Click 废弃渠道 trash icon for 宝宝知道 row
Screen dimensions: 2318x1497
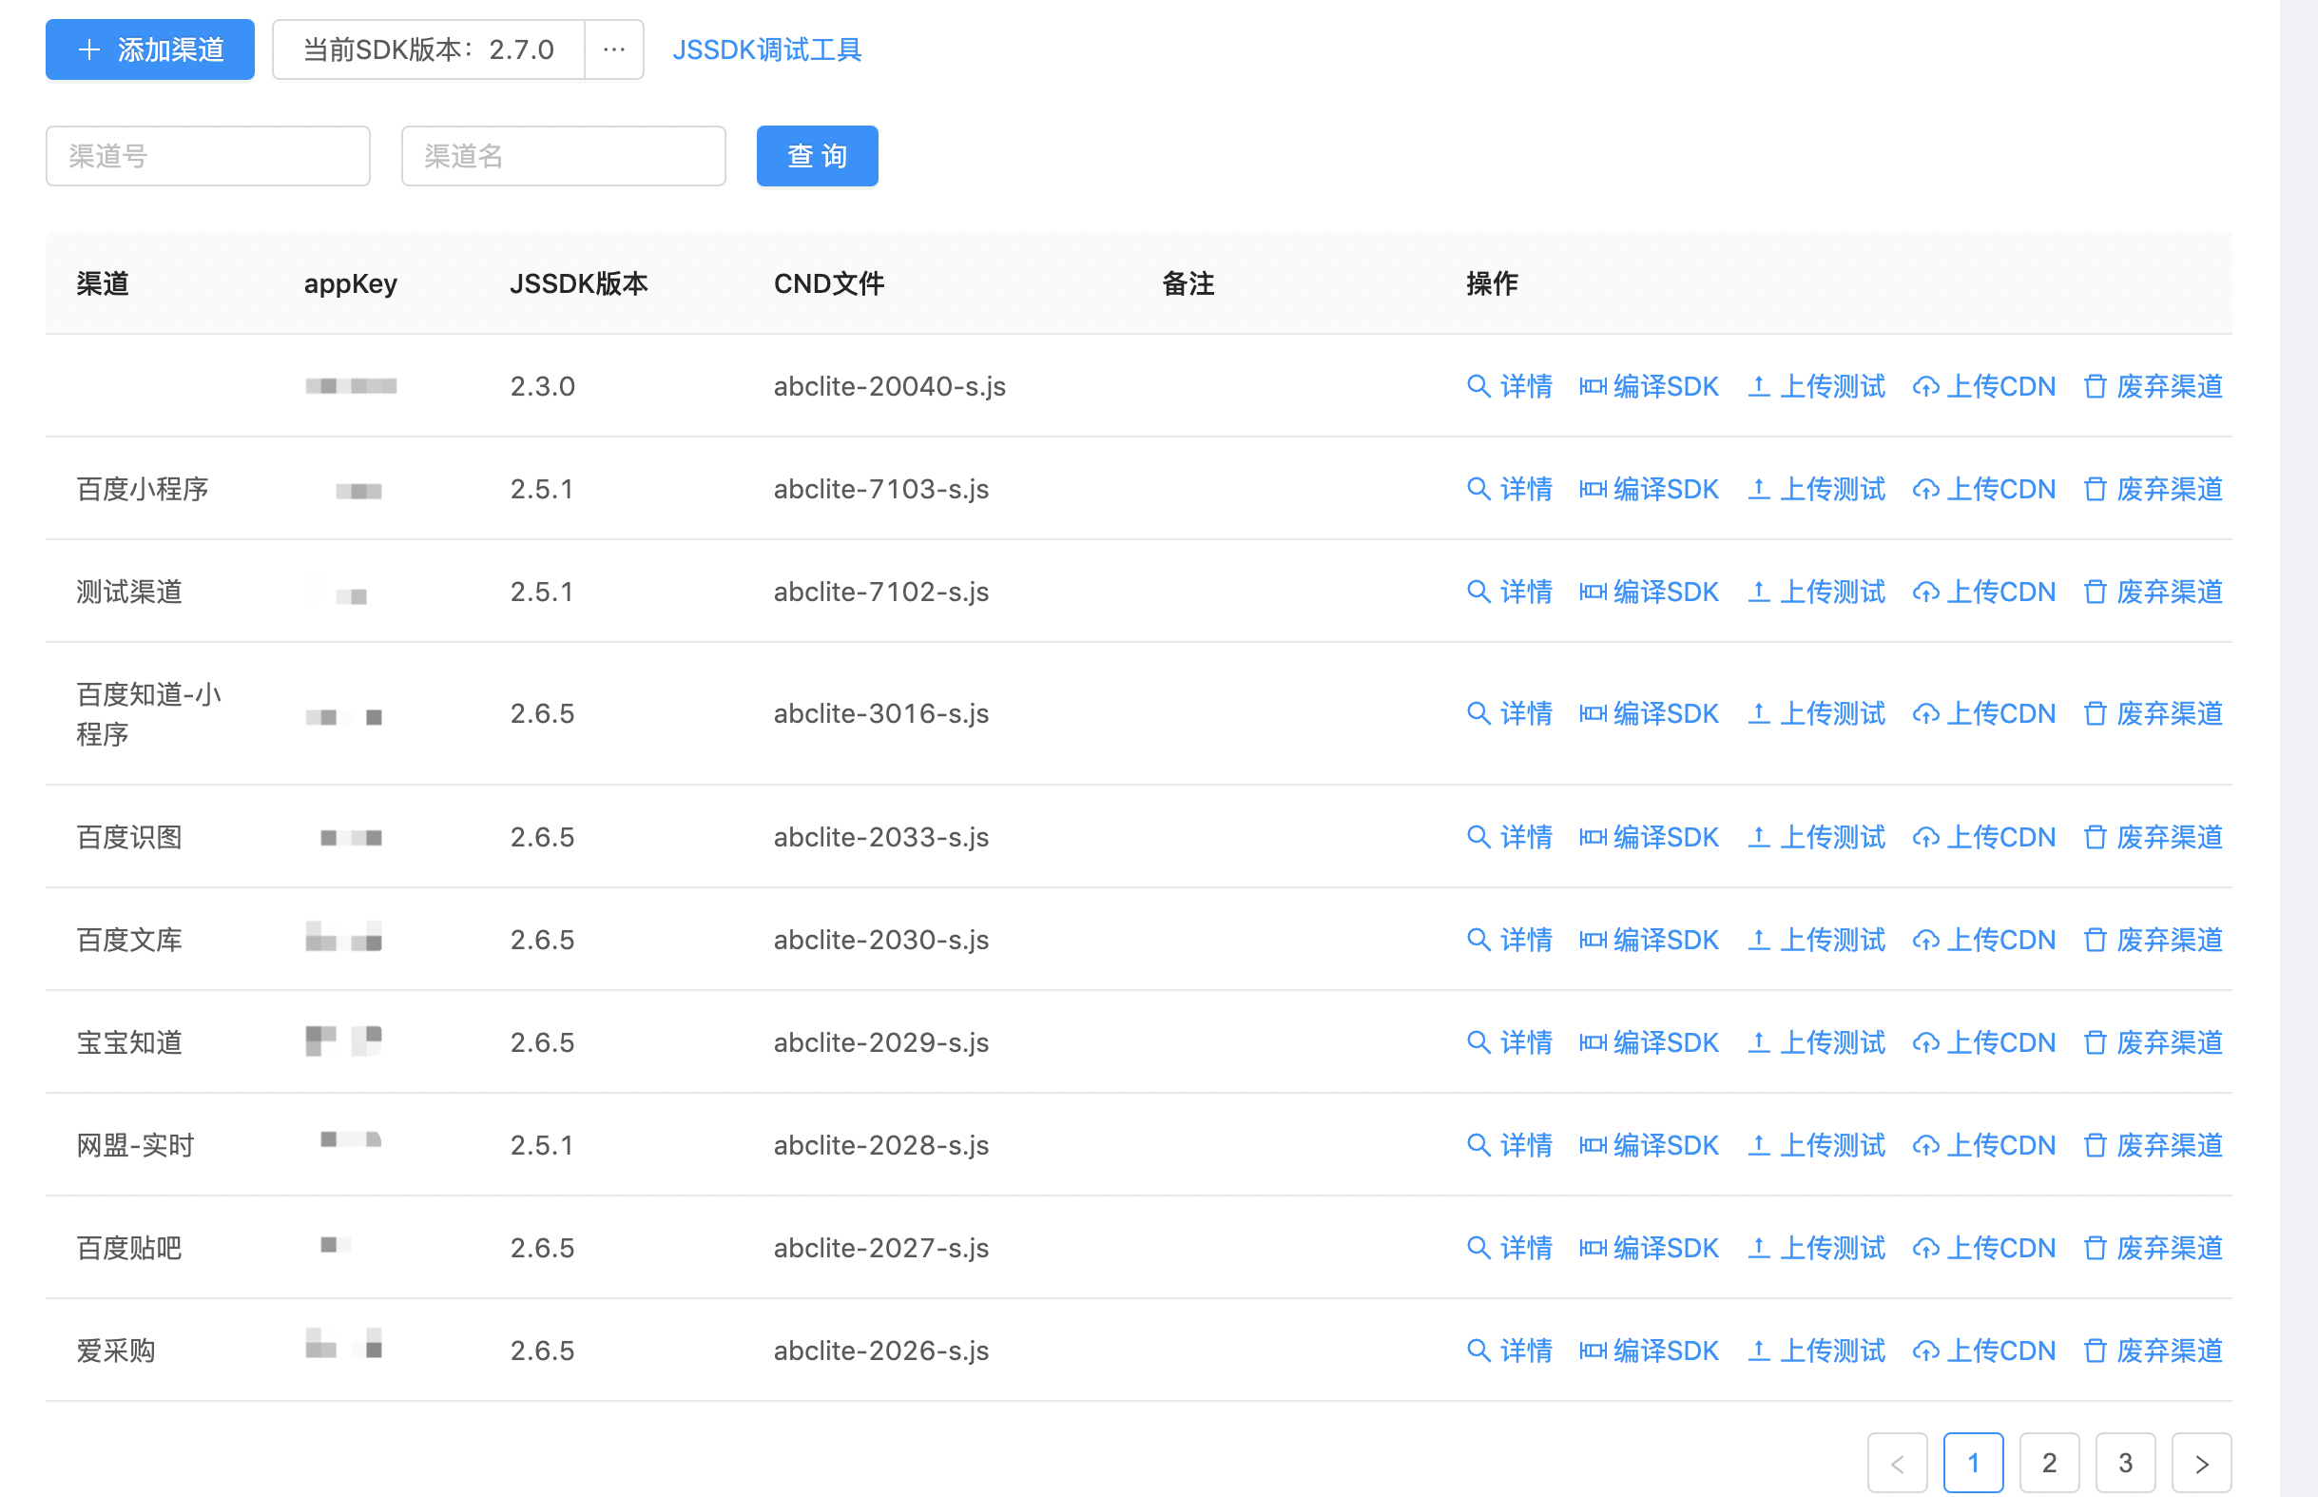[x=2095, y=1042]
